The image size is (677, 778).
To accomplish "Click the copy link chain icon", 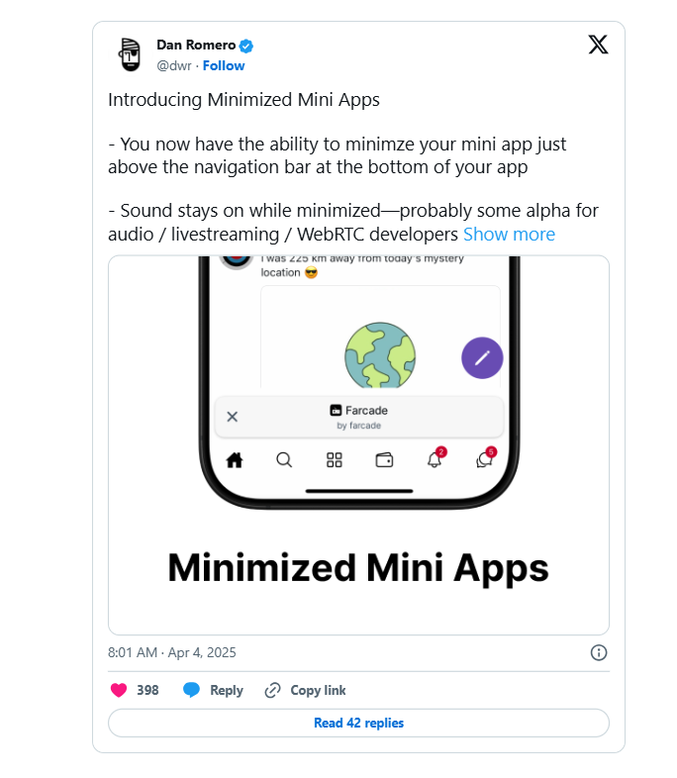I will (x=273, y=690).
